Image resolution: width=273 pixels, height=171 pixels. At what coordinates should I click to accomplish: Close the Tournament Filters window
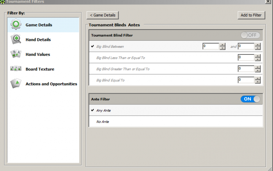tap(268, 2)
